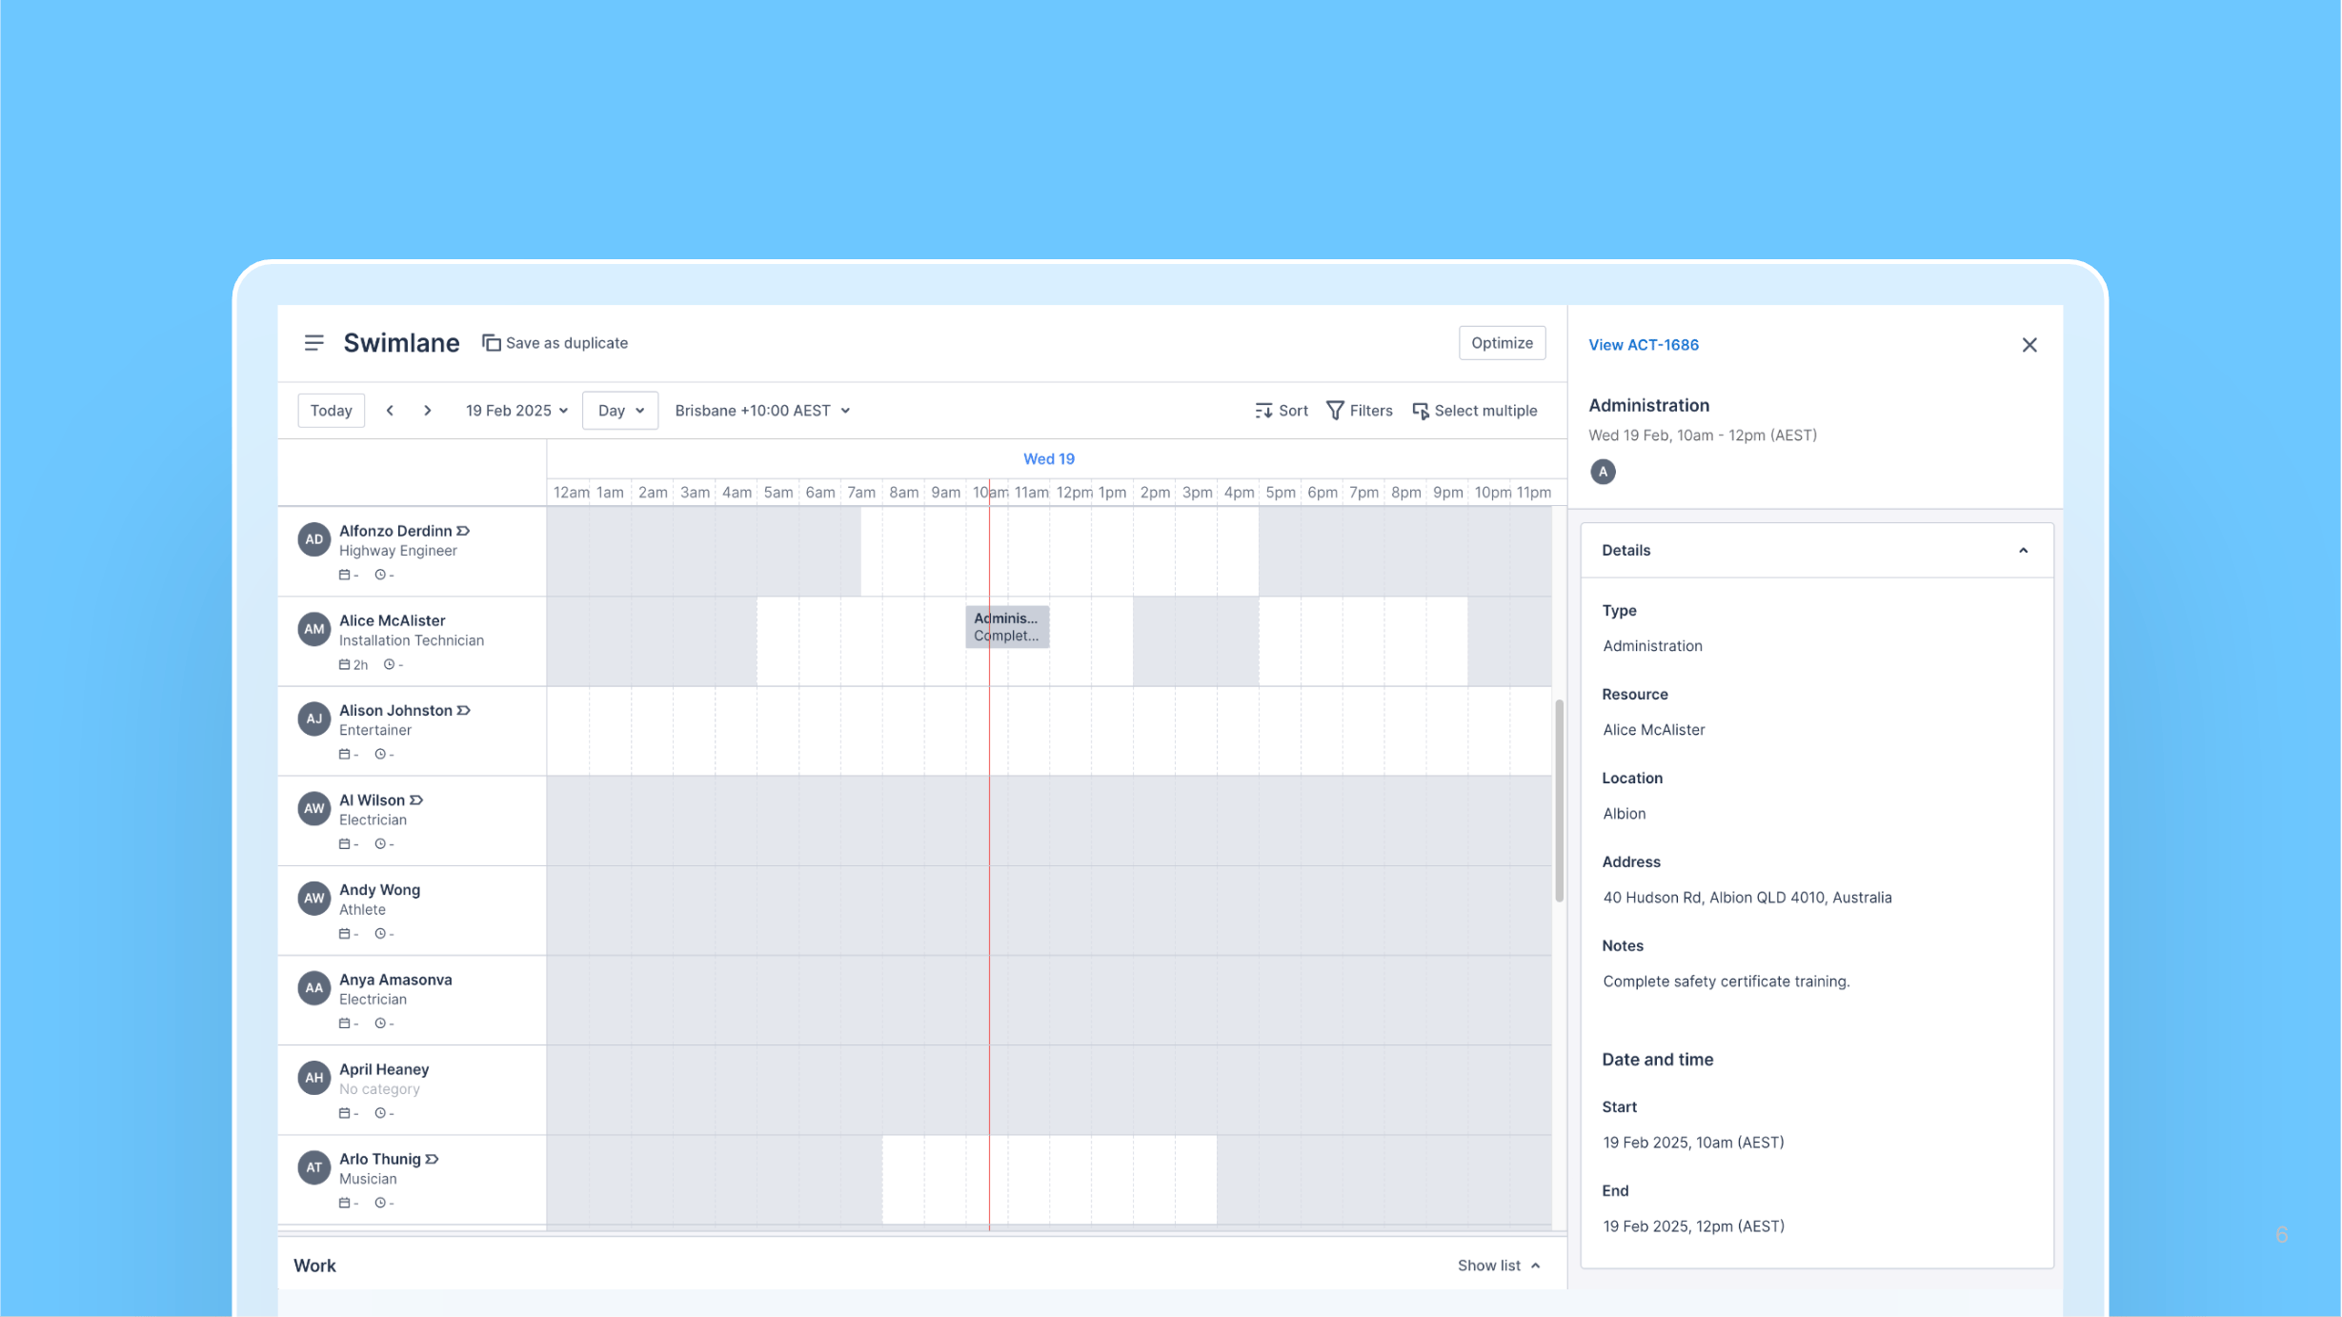Change the Brisbane +10:00 AEST timezone

pos(762,411)
